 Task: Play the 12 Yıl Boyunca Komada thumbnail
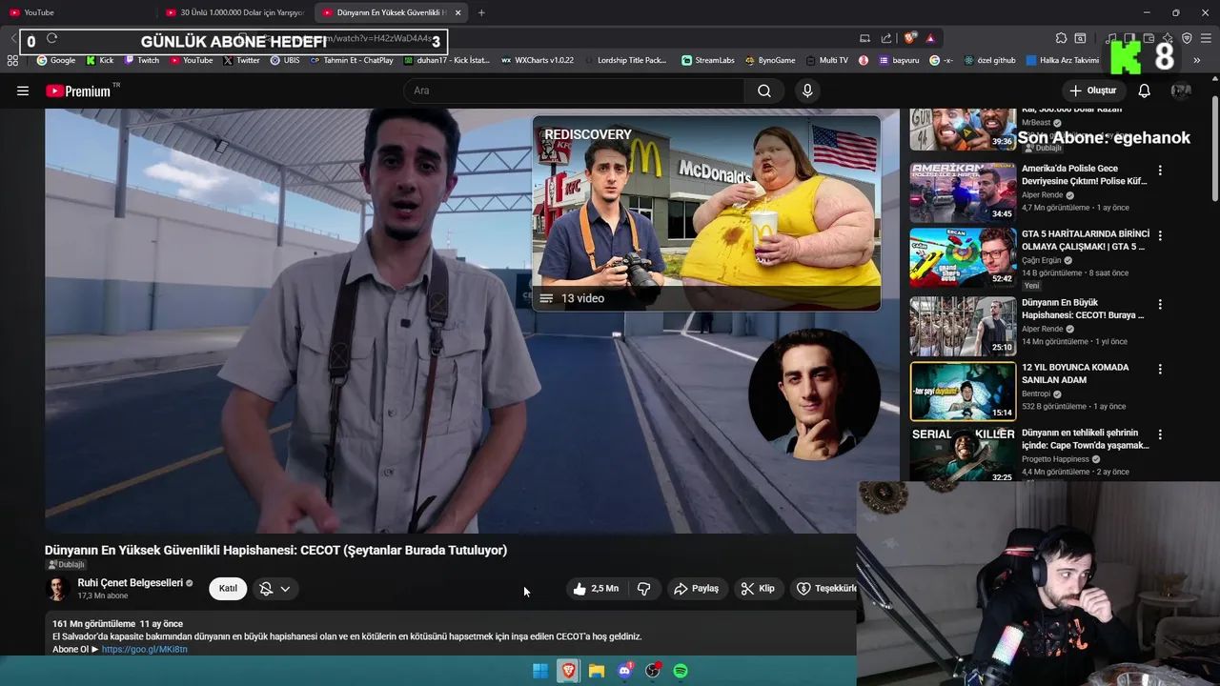pyautogui.click(x=963, y=391)
